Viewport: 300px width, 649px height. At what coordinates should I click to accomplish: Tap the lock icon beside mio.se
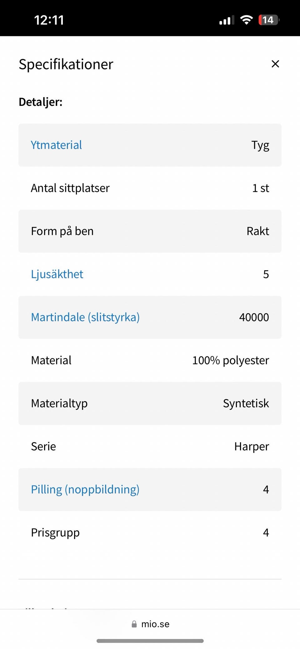pyautogui.click(x=134, y=624)
